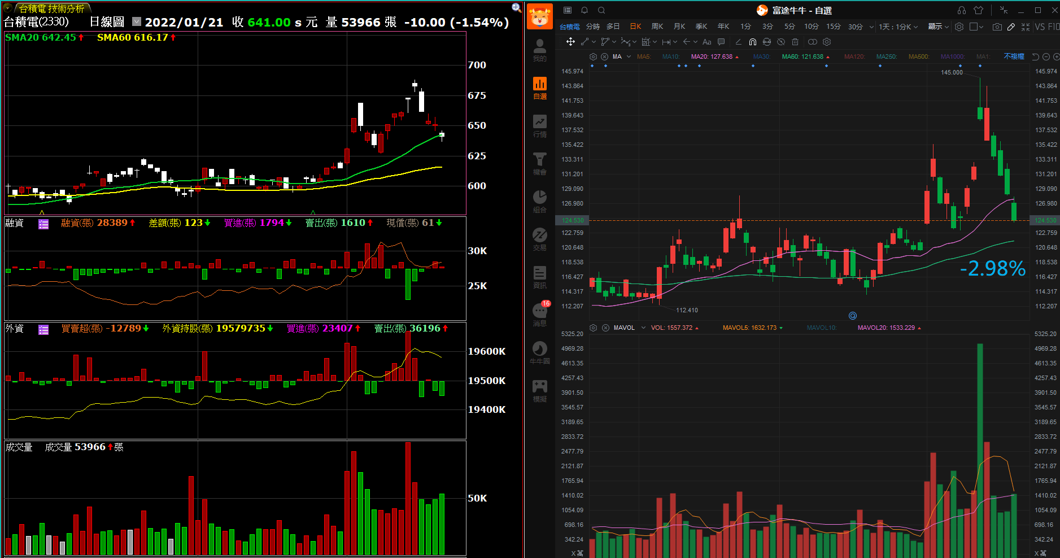Open the 模擬 paper trading sidebar icon
The width and height of the screenshot is (1060, 558).
pyautogui.click(x=539, y=391)
